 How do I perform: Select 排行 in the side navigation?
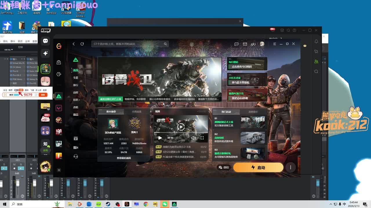[76, 85]
